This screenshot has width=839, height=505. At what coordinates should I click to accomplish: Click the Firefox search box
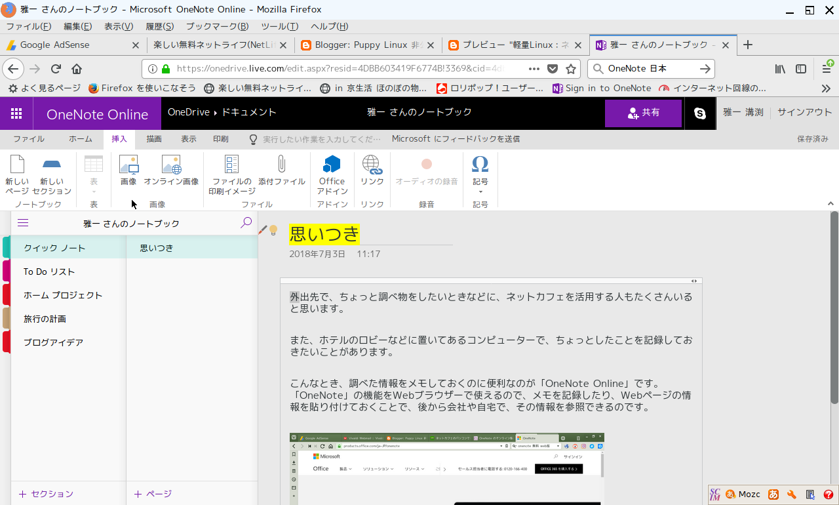[x=652, y=69]
